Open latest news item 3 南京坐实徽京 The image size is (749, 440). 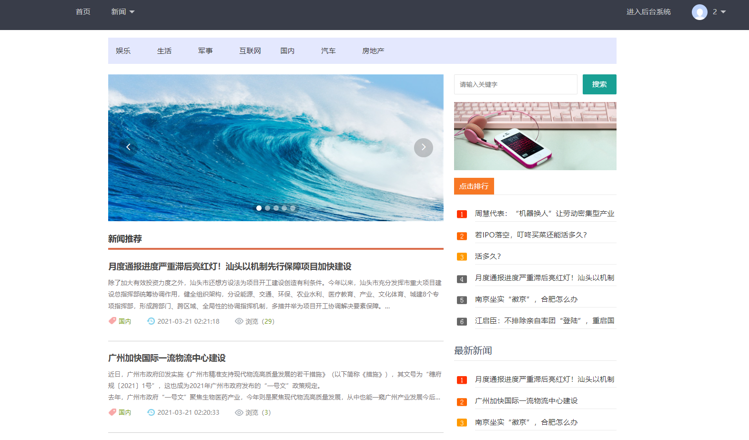click(x=526, y=422)
